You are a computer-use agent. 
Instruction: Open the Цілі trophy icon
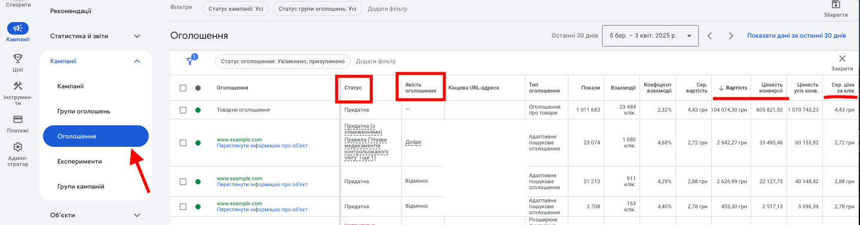(18, 58)
